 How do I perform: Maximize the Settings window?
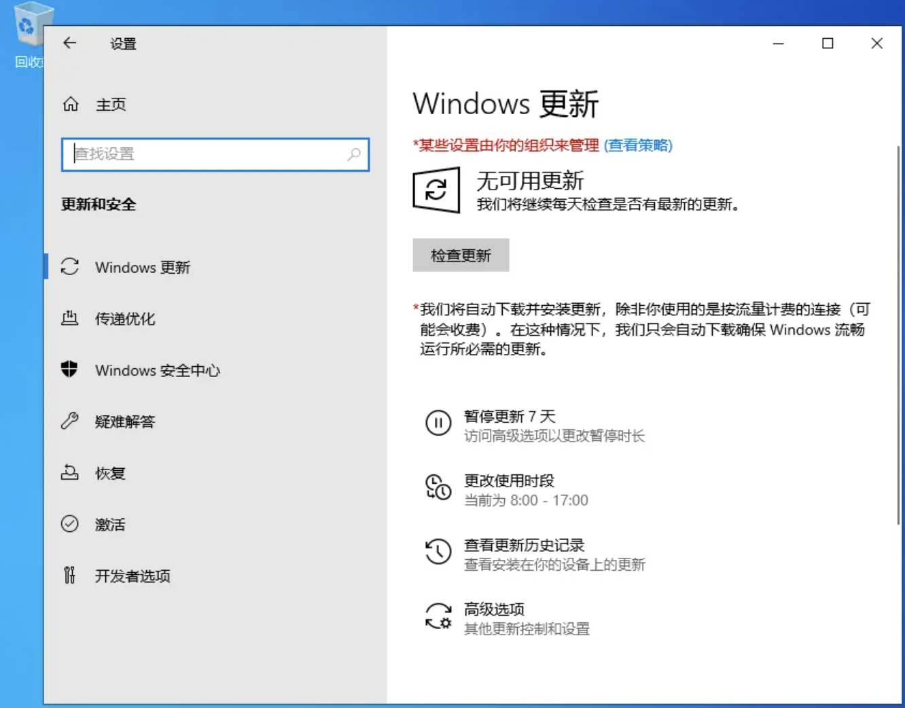(828, 43)
